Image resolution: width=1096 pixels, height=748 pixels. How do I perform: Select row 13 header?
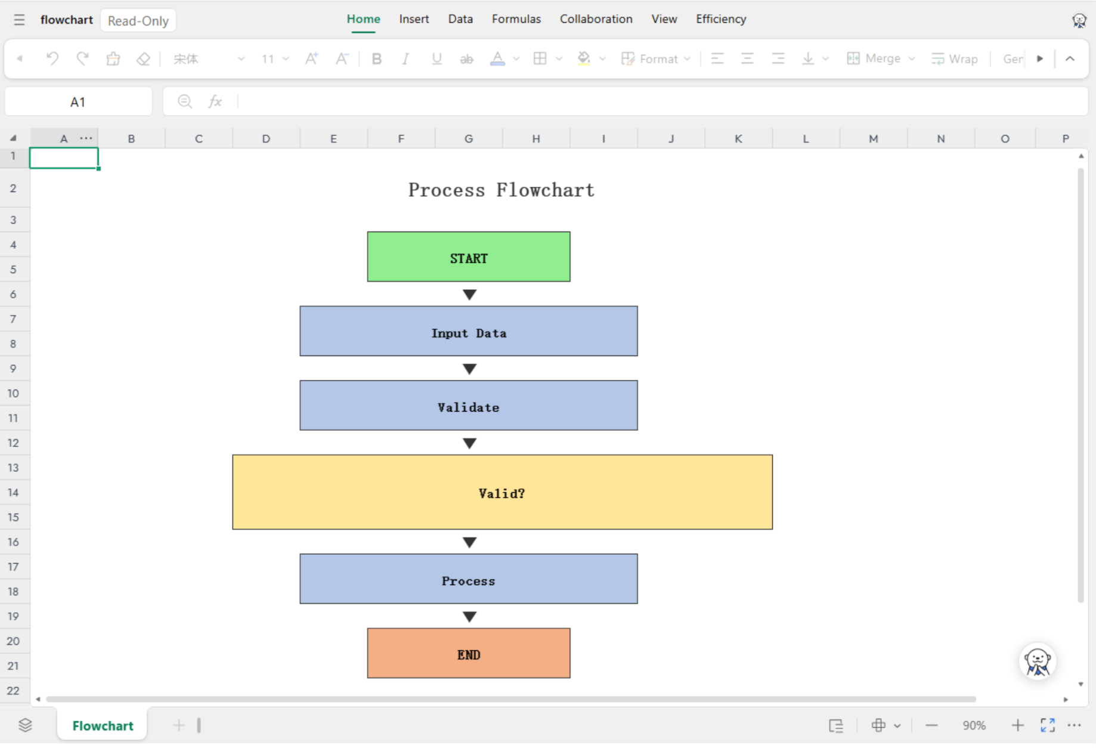pos(14,468)
